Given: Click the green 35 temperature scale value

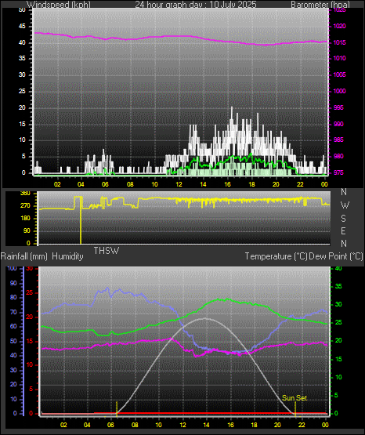Looking at the screenshot, I should 338,286.
